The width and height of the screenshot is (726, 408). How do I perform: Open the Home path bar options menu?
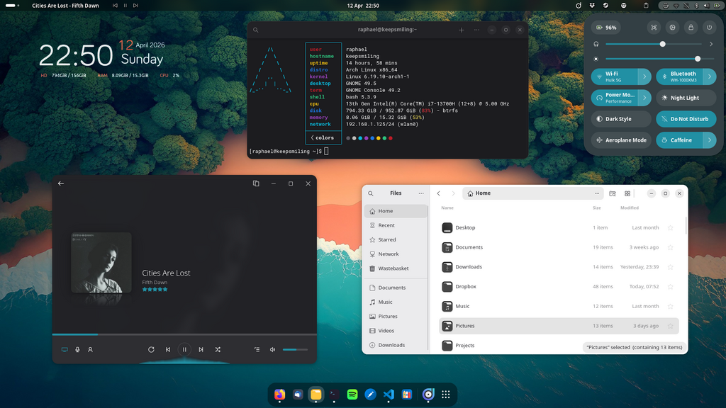click(x=597, y=193)
